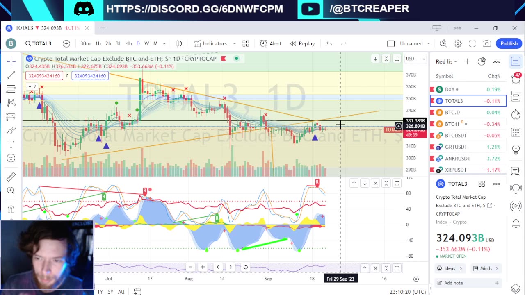This screenshot has height=295, width=525.
Task: Create an Alert from toolbar
Action: 271,43
